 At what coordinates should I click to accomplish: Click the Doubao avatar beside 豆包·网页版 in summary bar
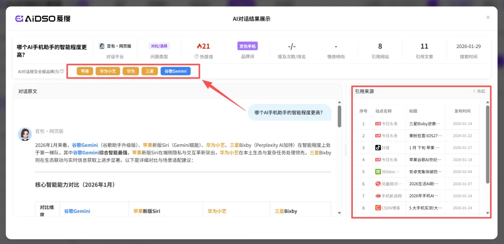tap(102, 46)
